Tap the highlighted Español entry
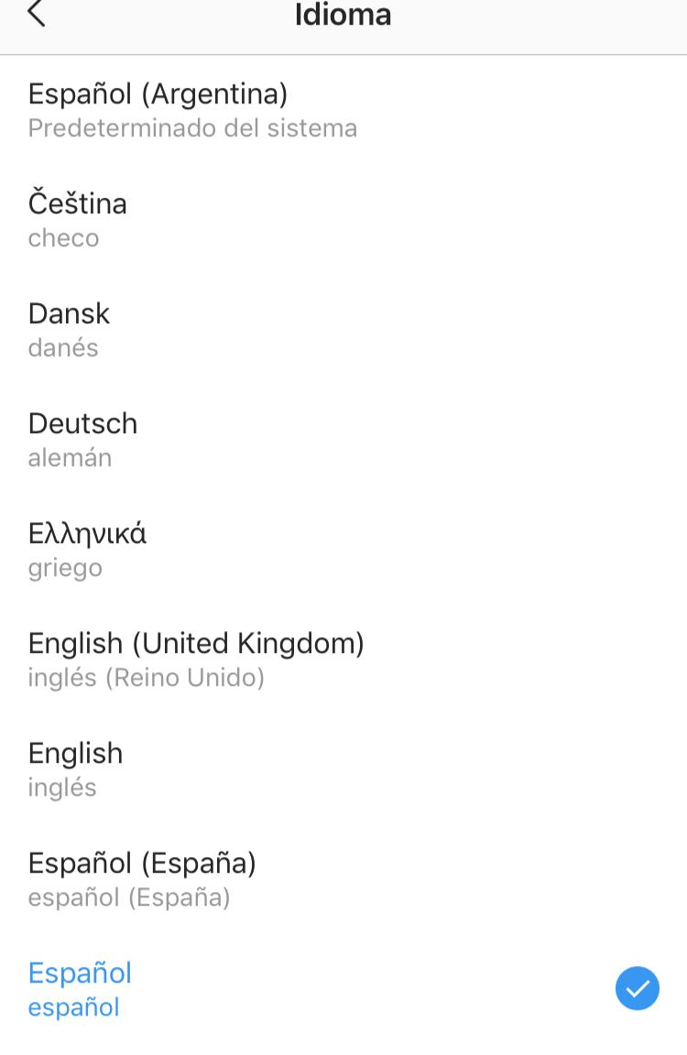 [x=343, y=989]
